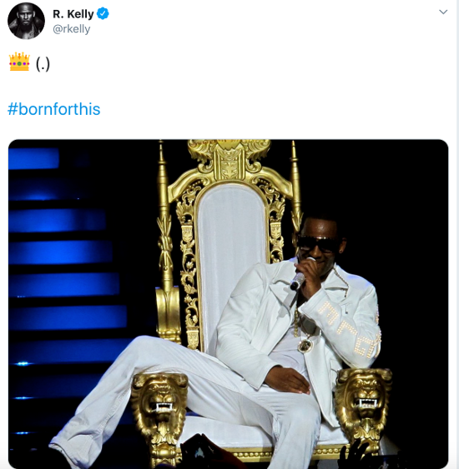Click the gold crown emoji in tweet
This screenshot has height=469, width=459.
click(19, 62)
